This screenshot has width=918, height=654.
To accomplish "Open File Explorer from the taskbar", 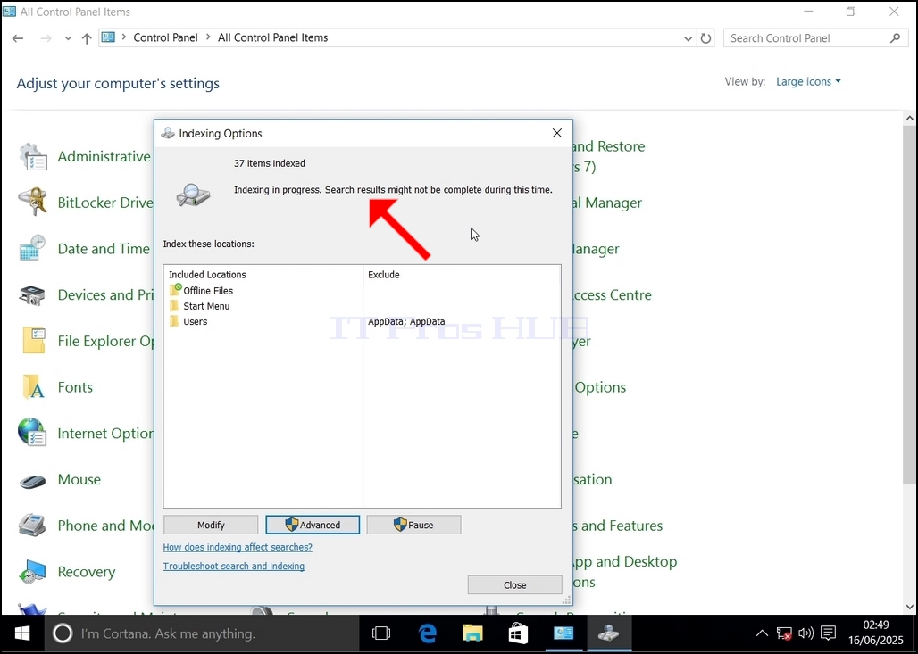I will coord(472,633).
